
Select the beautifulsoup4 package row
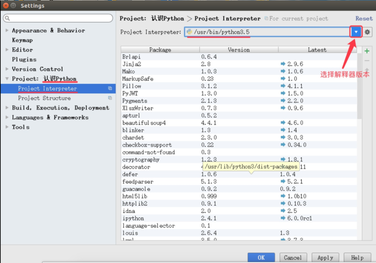click(x=239, y=122)
